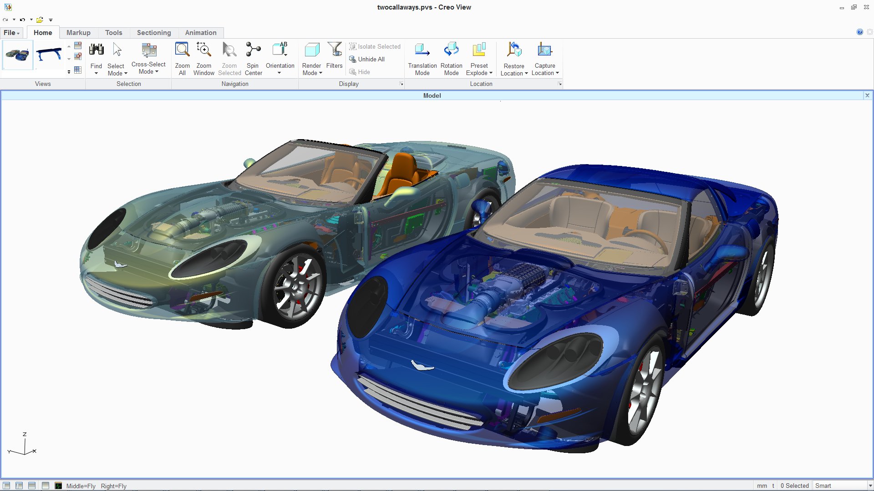Open the Markup ribbon tab
This screenshot has width=874, height=491.
pyautogui.click(x=78, y=33)
